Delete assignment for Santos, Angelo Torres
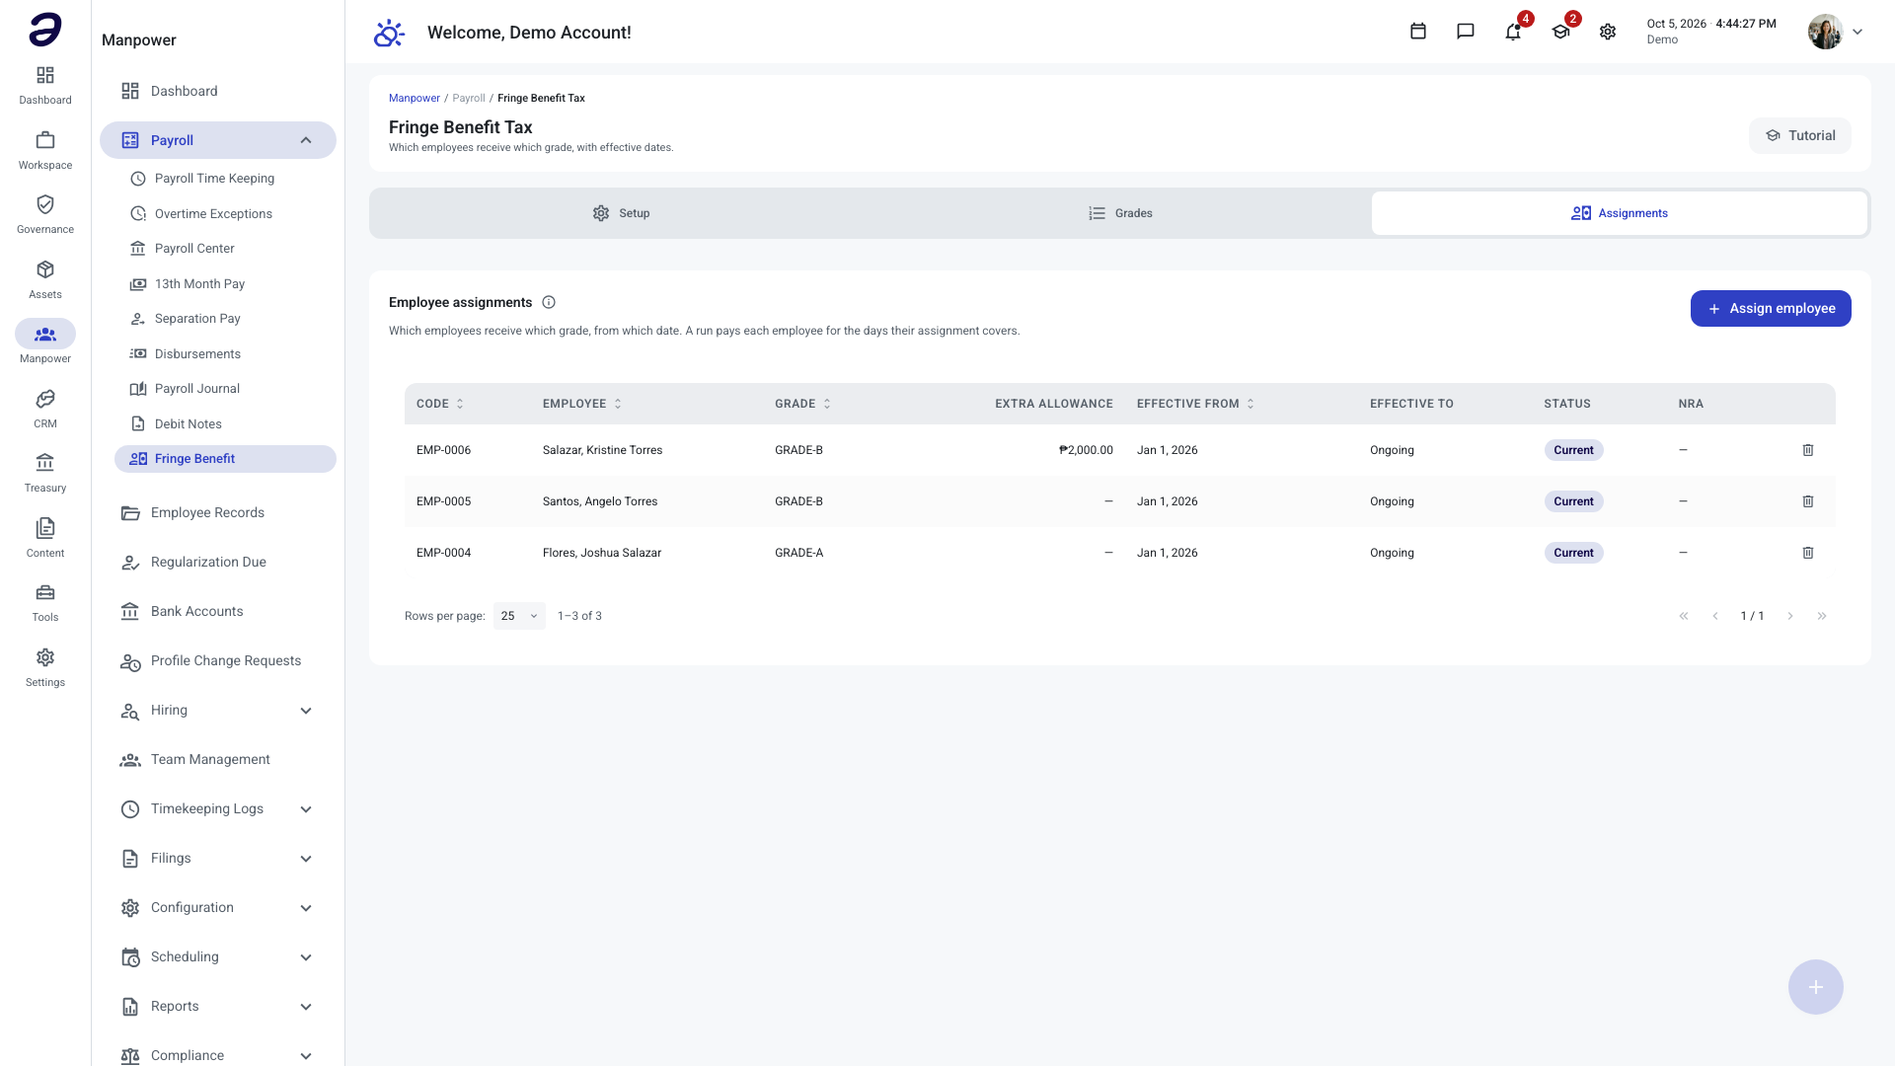The image size is (1895, 1066). (1808, 501)
